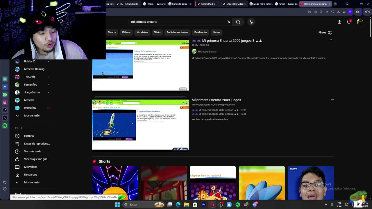
Task: Open sidebar three-dots more options
Action: (x=5, y=195)
